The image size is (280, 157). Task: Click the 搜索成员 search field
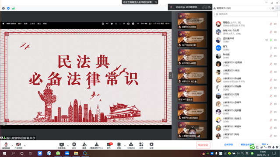pyautogui.click(x=246, y=14)
